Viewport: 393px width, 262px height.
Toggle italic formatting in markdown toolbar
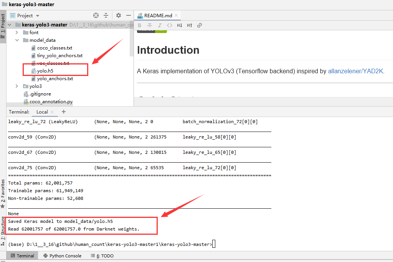[160, 25]
